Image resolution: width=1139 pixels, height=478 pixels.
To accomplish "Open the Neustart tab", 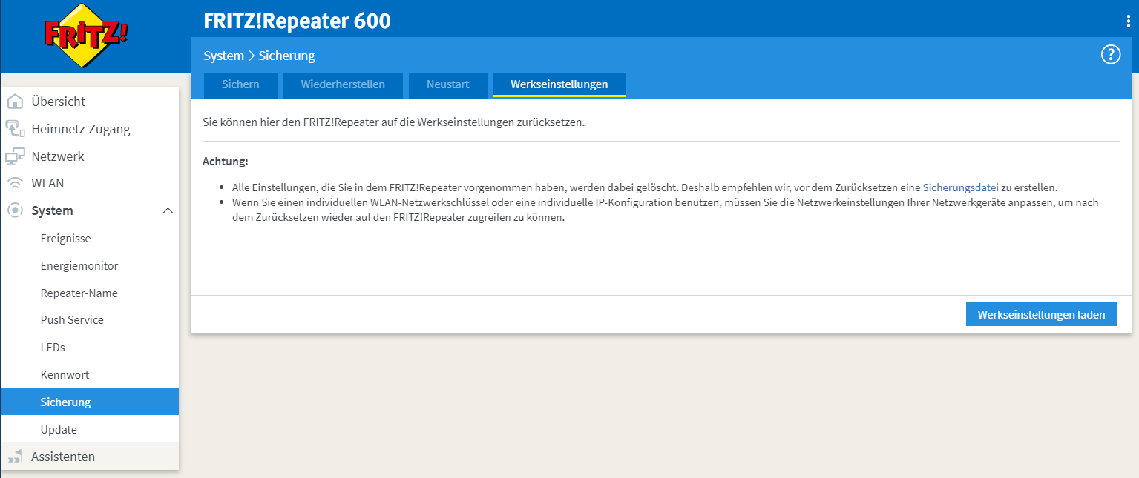I will [448, 84].
